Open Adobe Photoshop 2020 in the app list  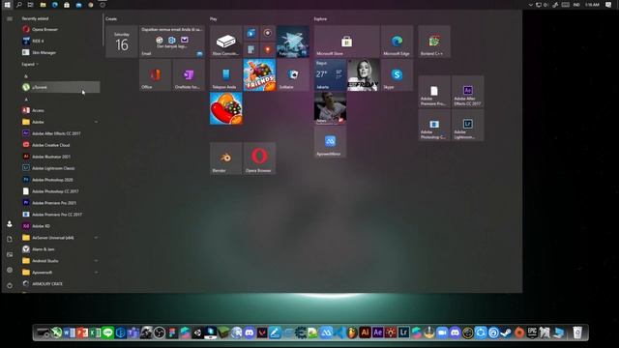(x=60, y=180)
